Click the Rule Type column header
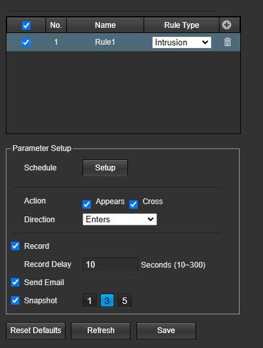Viewport: 263px width, 348px height. [182, 25]
